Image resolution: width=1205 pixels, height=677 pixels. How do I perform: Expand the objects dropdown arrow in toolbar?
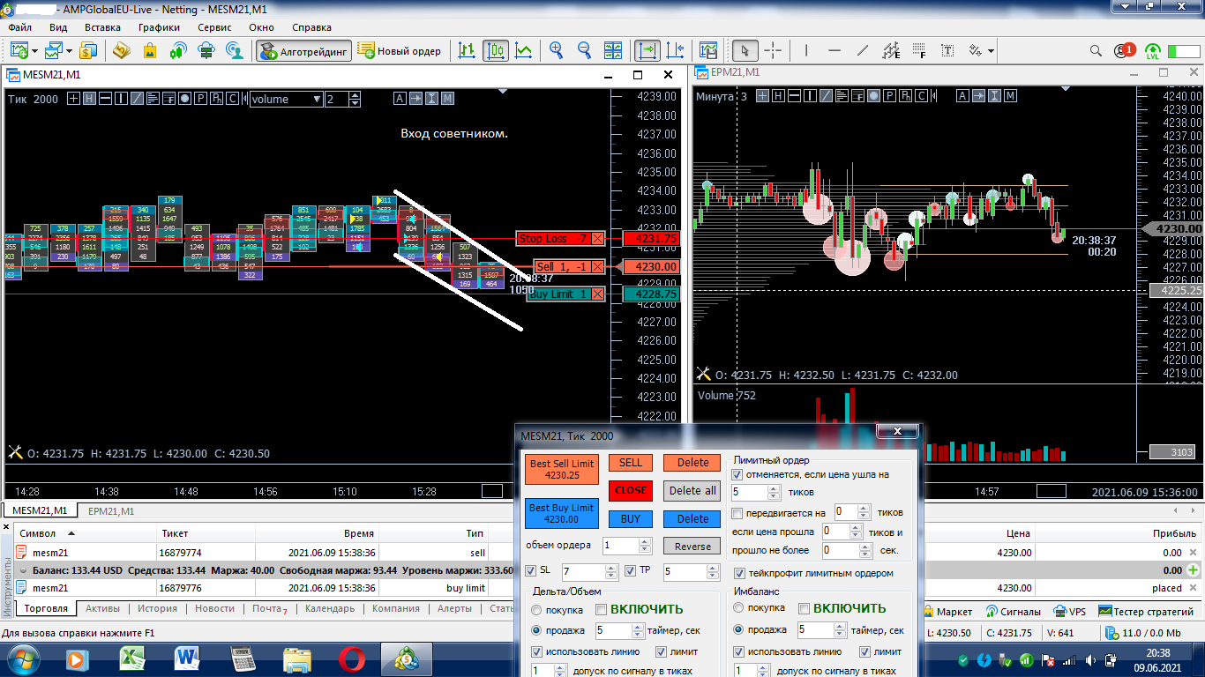point(992,51)
